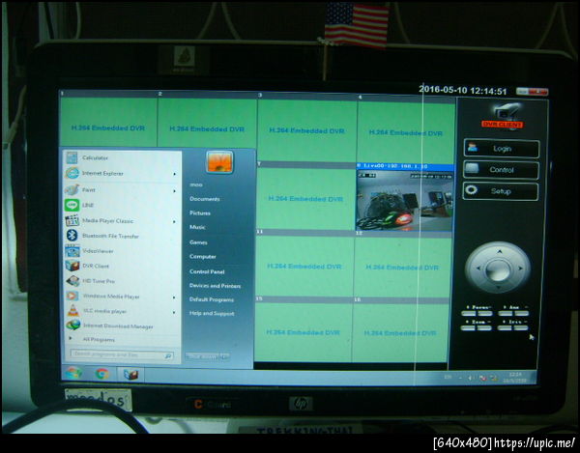This screenshot has height=453, width=580.
Task: Open the Pictures folder
Action: 200,213
